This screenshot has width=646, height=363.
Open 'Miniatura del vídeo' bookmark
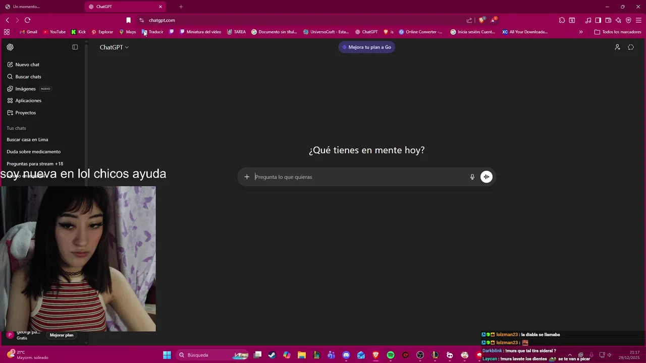[200, 32]
